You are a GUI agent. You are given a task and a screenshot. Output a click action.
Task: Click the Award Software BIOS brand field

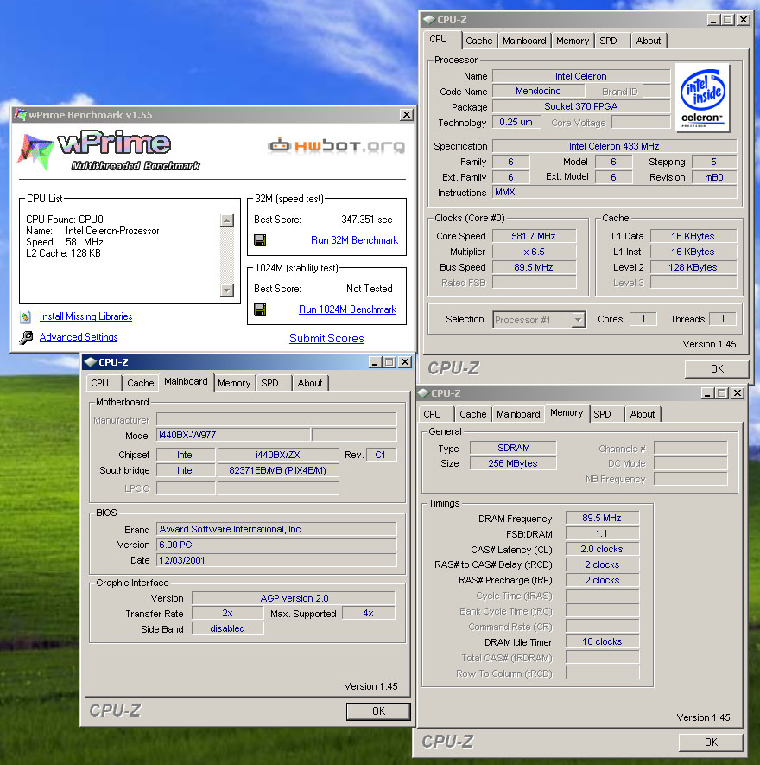tap(276, 529)
